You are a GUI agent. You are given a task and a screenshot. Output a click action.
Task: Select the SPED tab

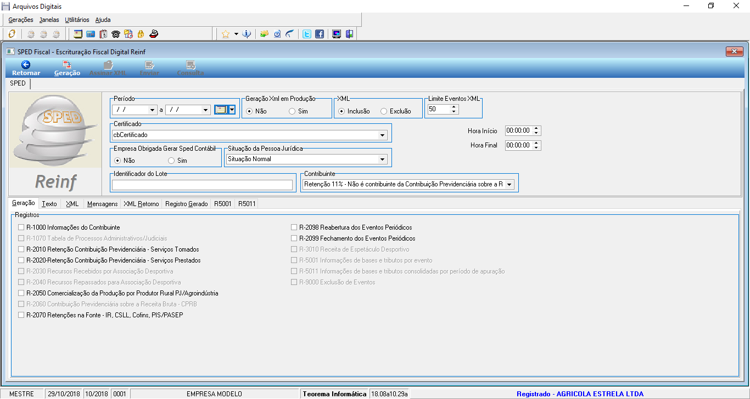(18, 84)
